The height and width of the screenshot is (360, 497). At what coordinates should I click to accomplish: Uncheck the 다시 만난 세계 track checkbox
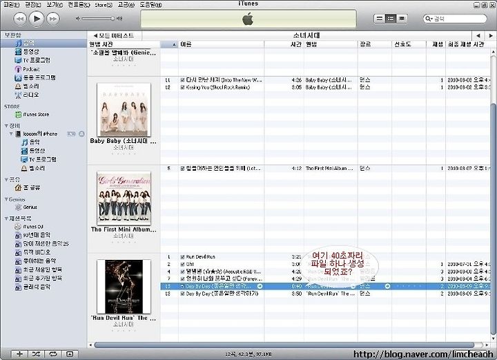[182, 80]
